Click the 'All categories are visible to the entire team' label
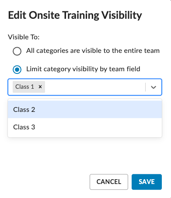Screen dimensions: 171x198 (93, 51)
